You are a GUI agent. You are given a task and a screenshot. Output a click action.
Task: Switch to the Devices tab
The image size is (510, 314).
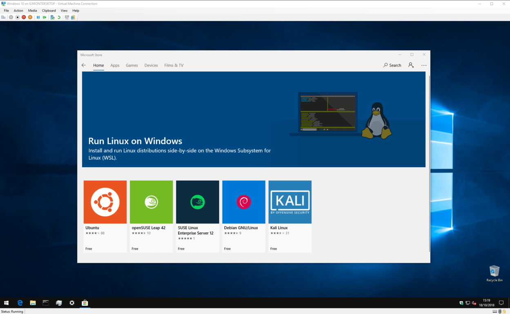(x=151, y=65)
